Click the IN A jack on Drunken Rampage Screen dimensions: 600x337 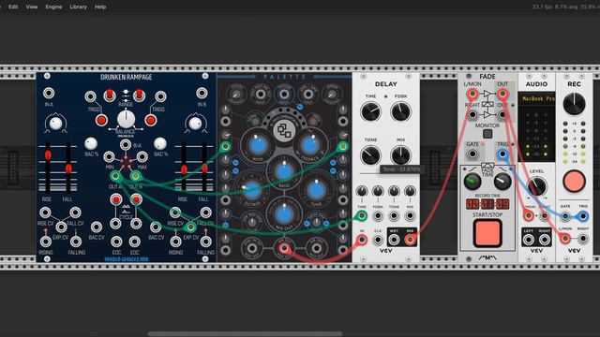(49, 93)
